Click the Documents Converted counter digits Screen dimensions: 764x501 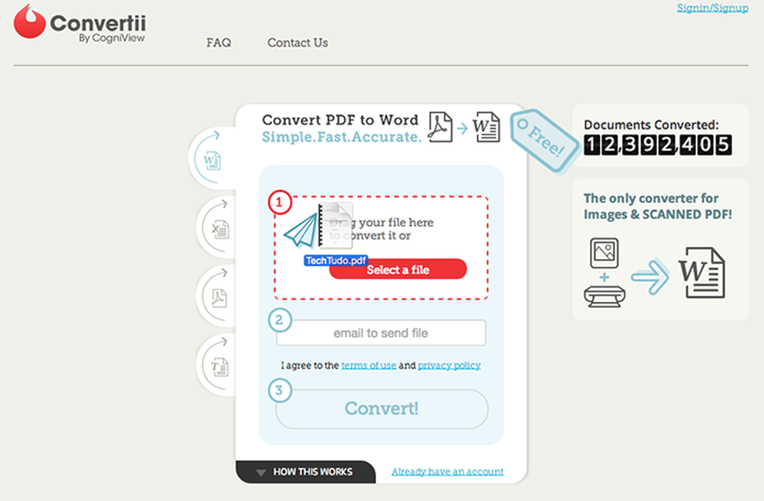click(x=658, y=145)
